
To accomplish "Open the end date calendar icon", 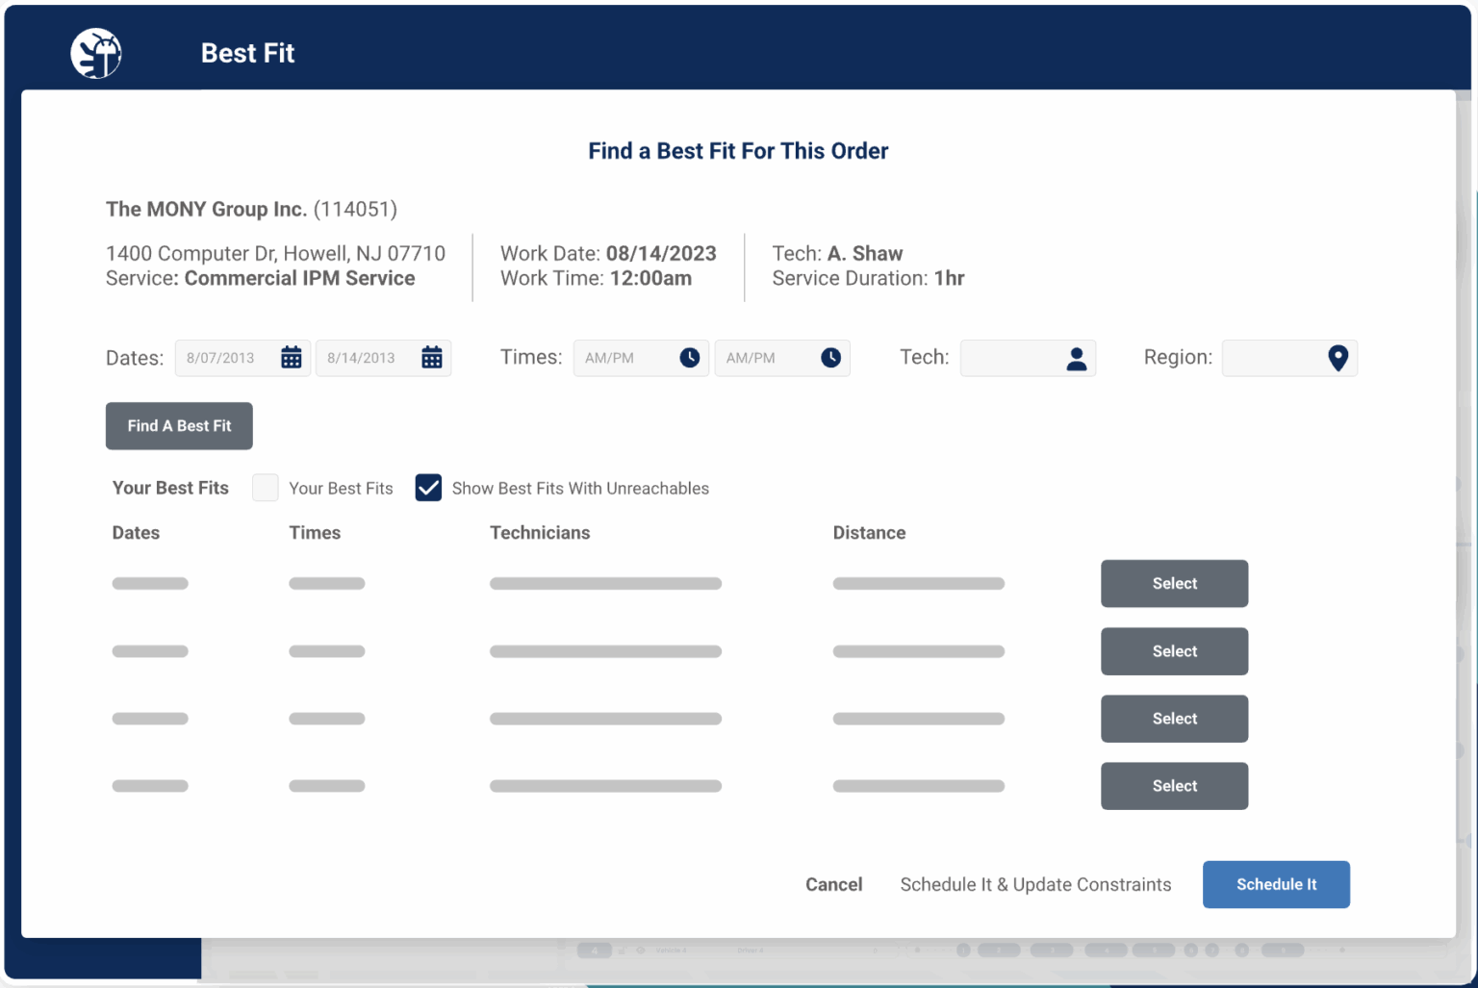I will (x=432, y=357).
